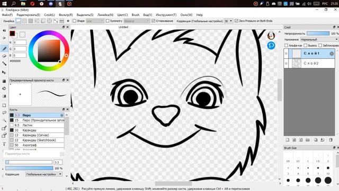Viewport: 339px width, 191px height.
Task: Open the Наложение blend mode dropdown
Action: [x=319, y=40]
